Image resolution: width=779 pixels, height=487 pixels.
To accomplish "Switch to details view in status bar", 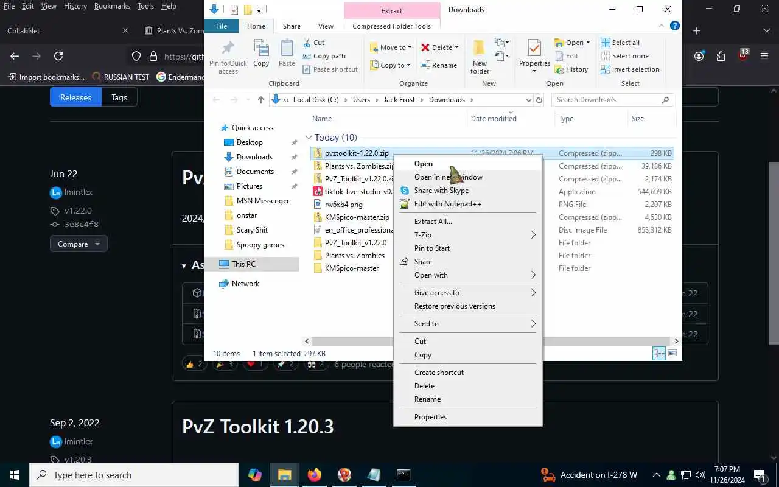I will click(x=659, y=354).
